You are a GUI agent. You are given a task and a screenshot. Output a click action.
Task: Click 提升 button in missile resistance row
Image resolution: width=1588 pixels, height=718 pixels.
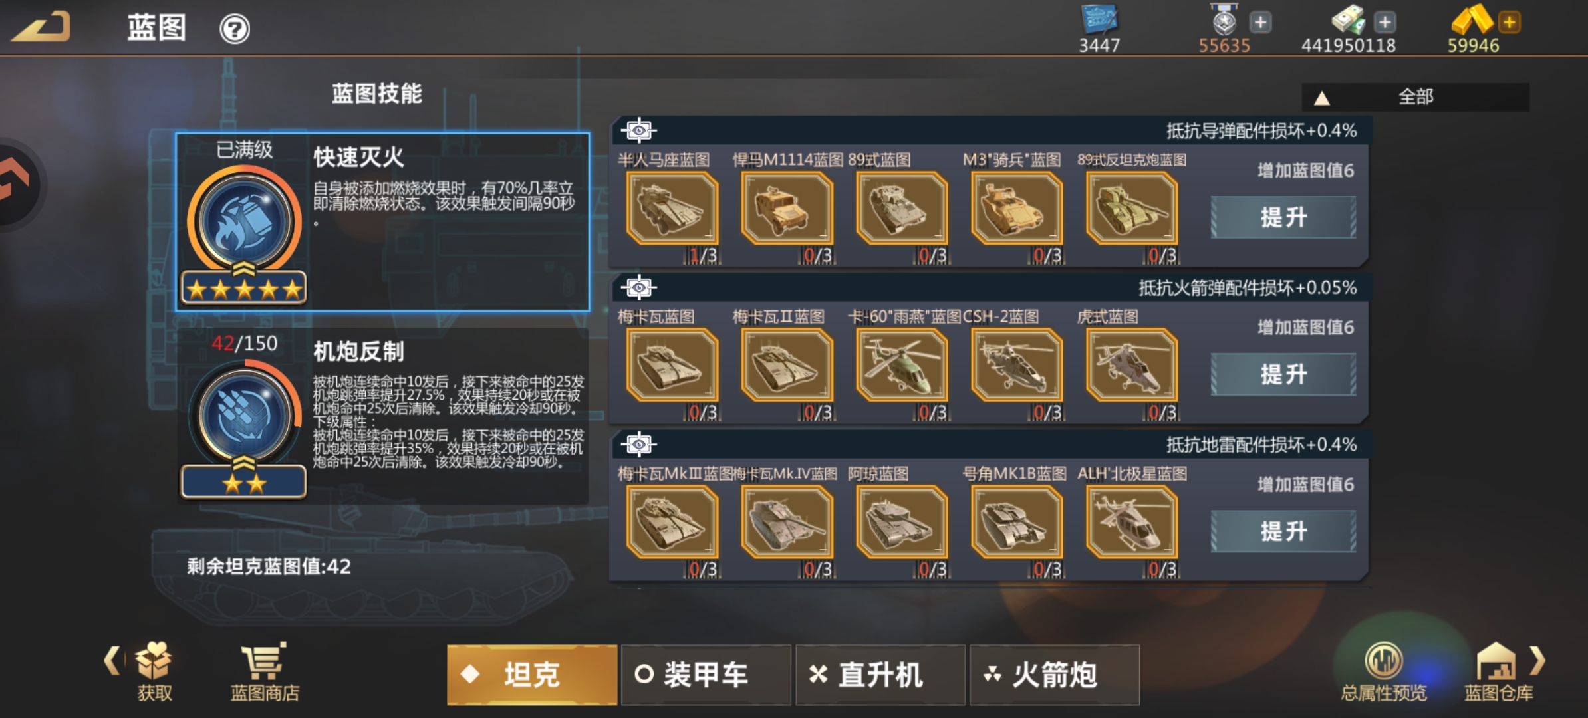tap(1283, 217)
